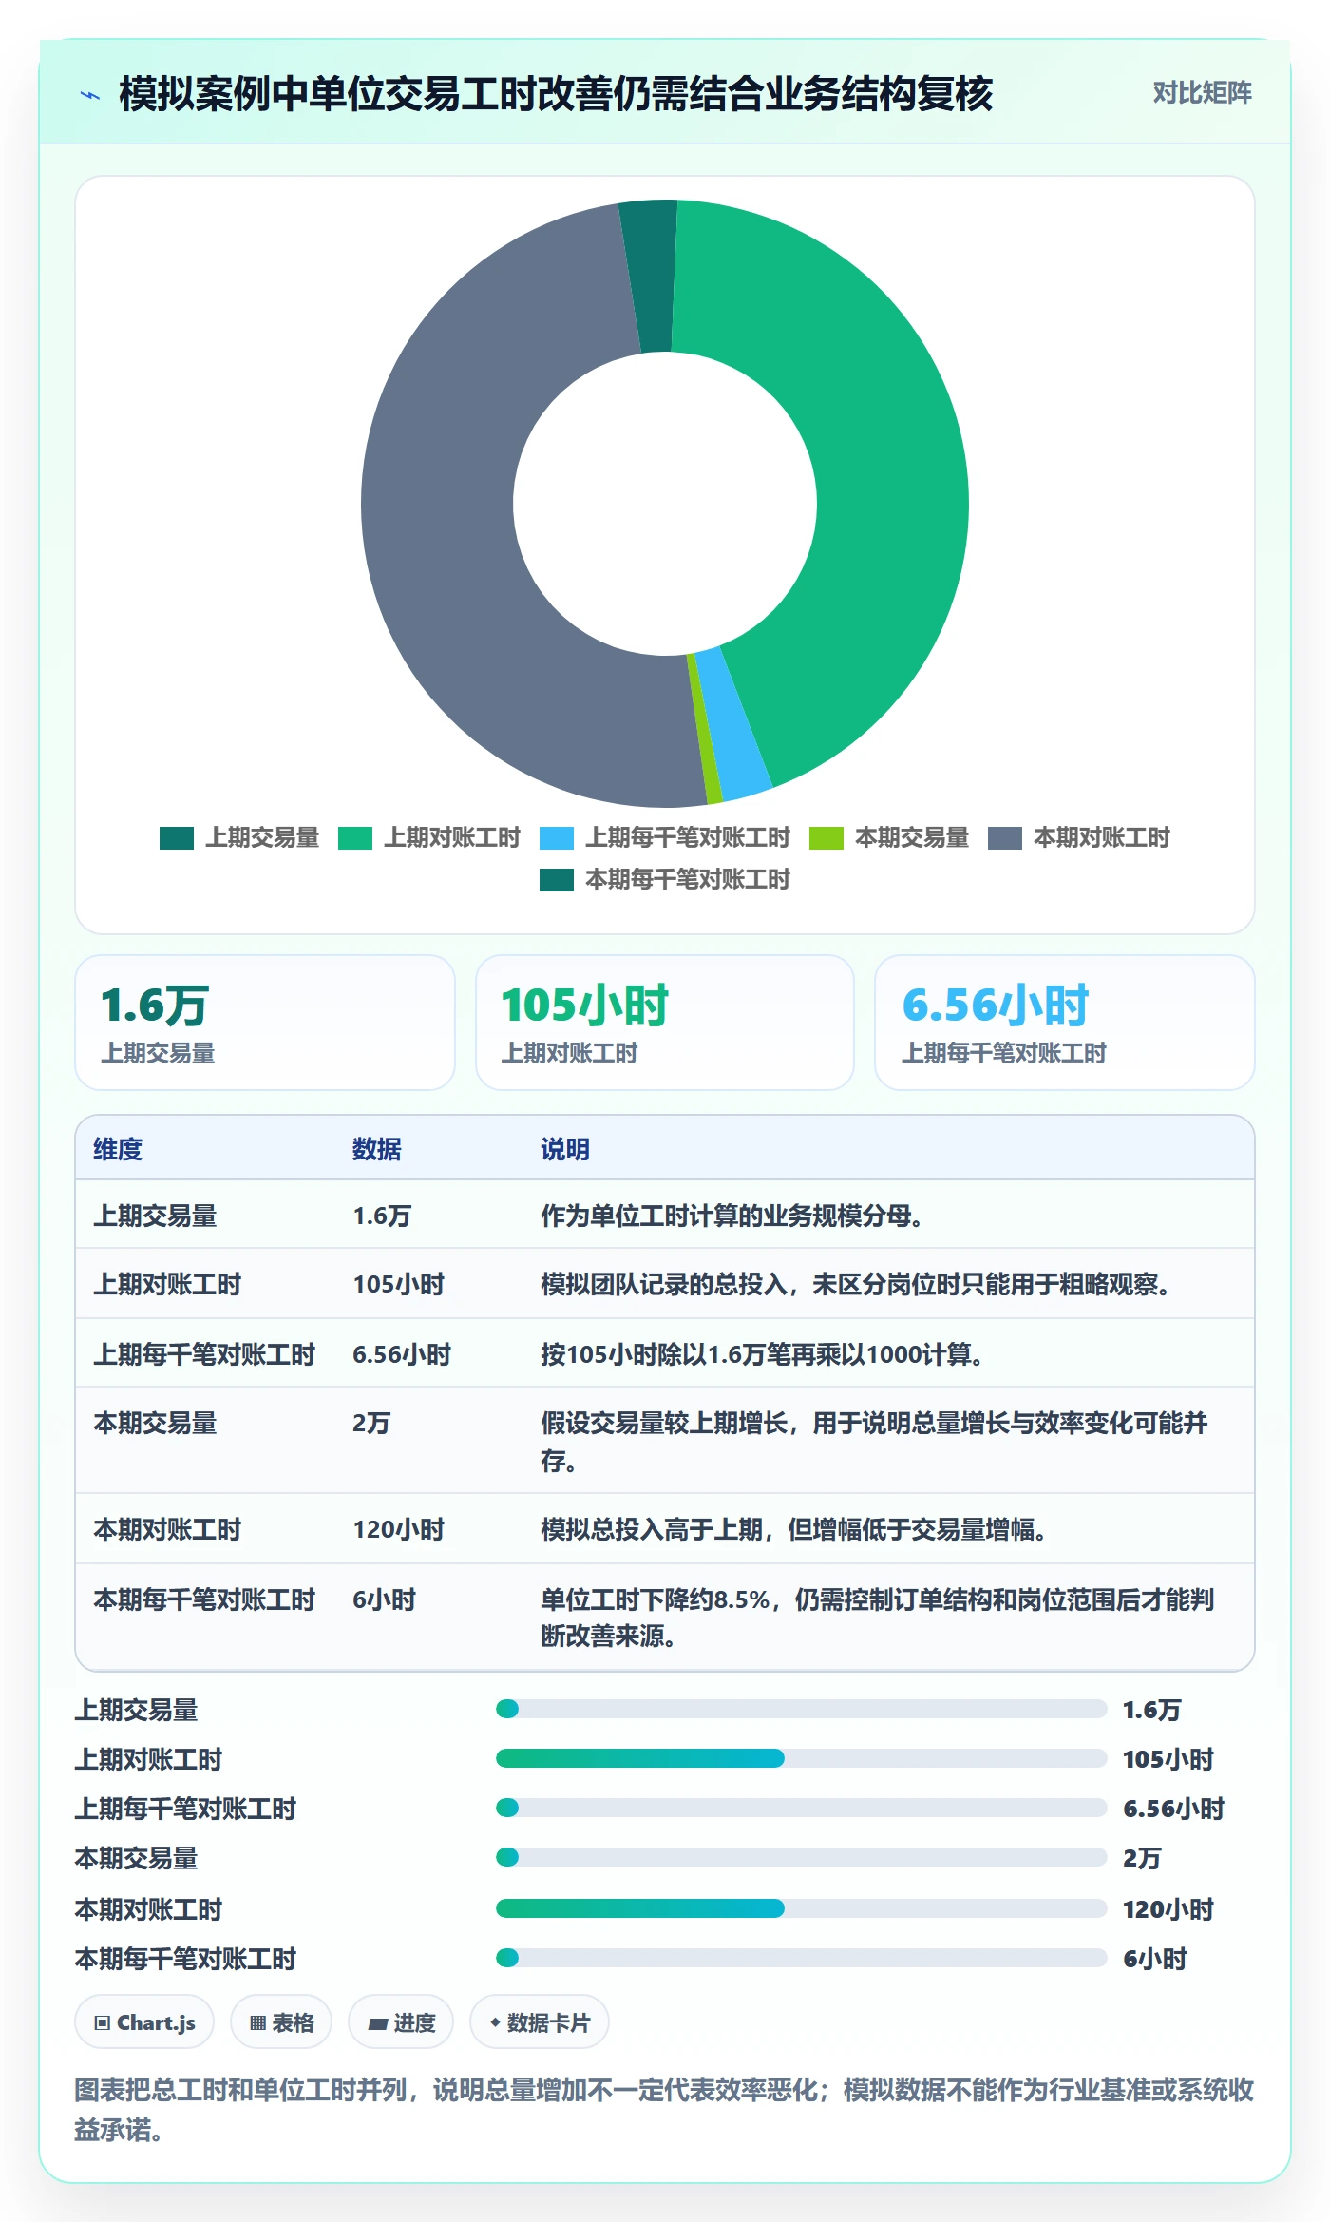Select the 进度 tag chip
The width and height of the screenshot is (1330, 2222).
point(401,2022)
